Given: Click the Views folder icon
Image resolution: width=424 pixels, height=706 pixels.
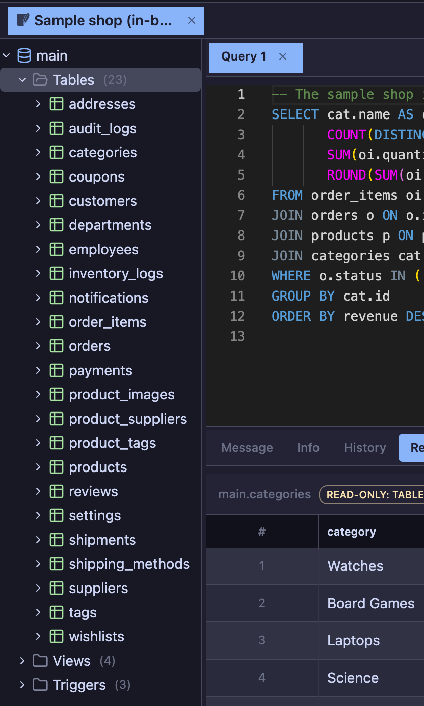Looking at the screenshot, I should [x=40, y=661].
